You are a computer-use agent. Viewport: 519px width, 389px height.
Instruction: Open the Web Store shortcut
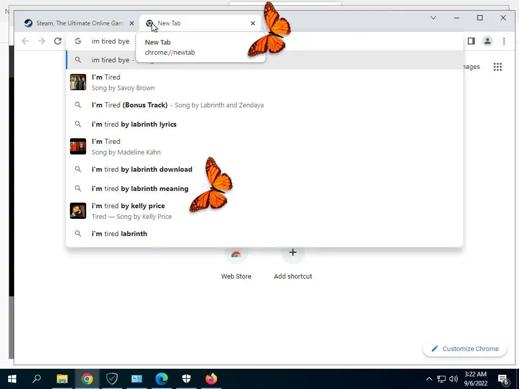[236, 263]
